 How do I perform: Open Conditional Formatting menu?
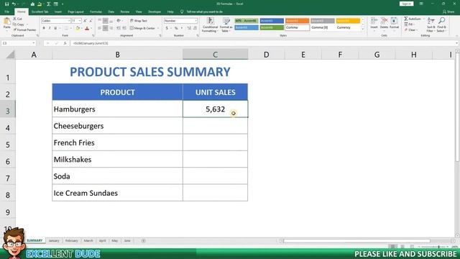click(x=210, y=24)
